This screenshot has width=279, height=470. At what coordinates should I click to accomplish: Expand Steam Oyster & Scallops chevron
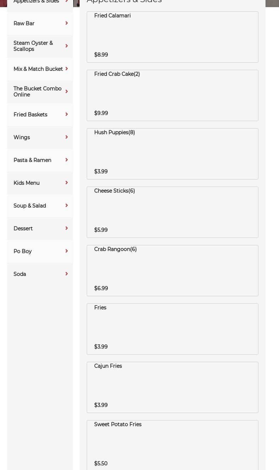pos(66,46)
